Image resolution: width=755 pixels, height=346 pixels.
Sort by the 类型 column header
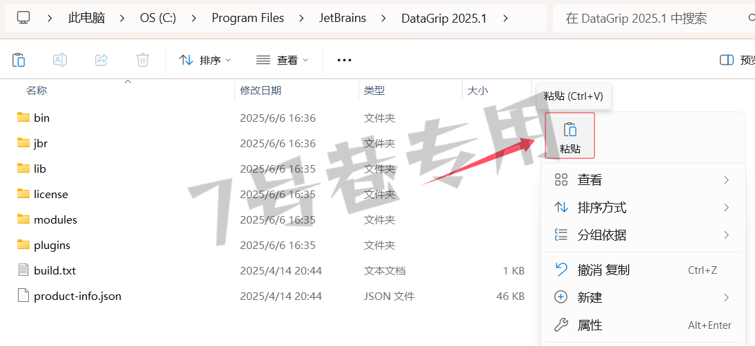(x=374, y=90)
